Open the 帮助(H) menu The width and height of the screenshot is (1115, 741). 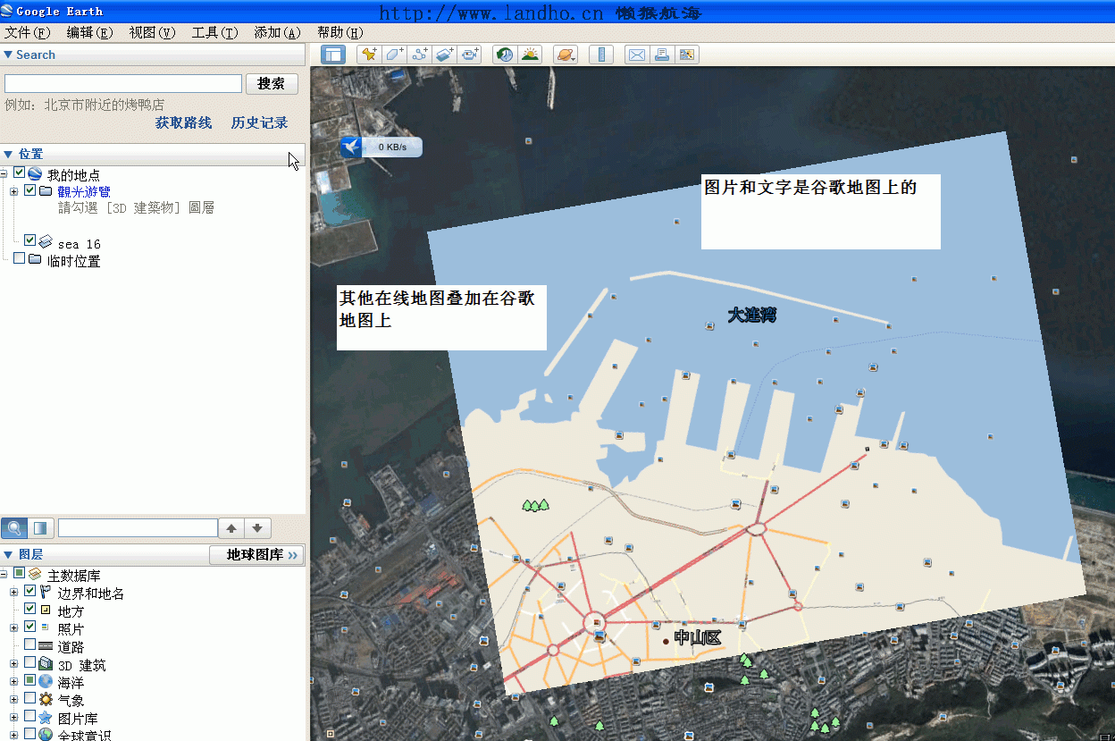pos(340,32)
